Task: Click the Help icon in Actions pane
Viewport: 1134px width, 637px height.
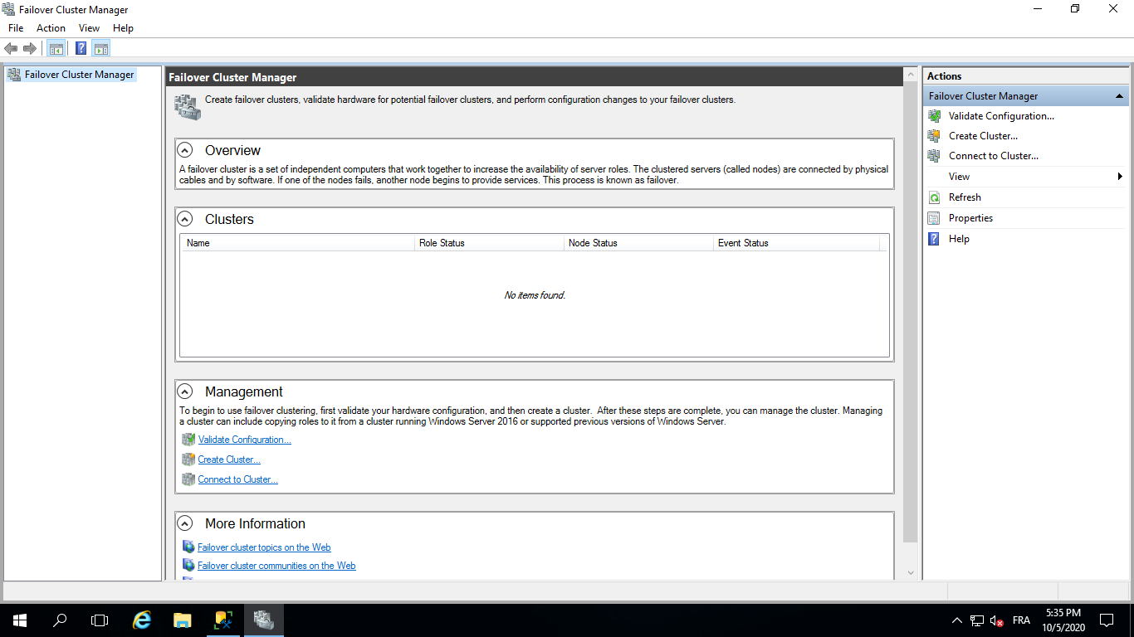Action: 934,239
